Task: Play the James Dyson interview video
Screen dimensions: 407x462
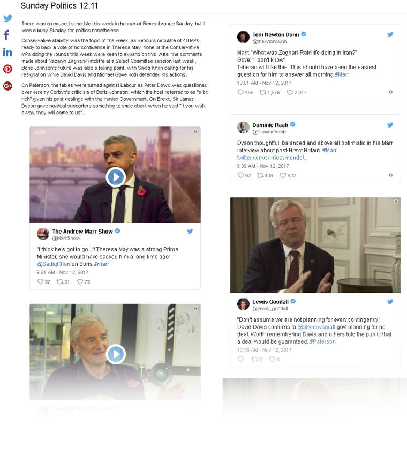Action: point(116,354)
